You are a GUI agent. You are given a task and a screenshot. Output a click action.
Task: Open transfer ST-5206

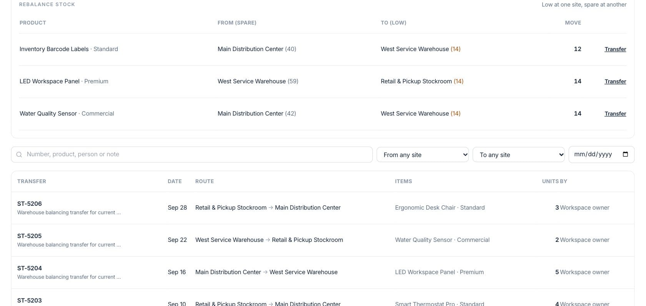30,203
